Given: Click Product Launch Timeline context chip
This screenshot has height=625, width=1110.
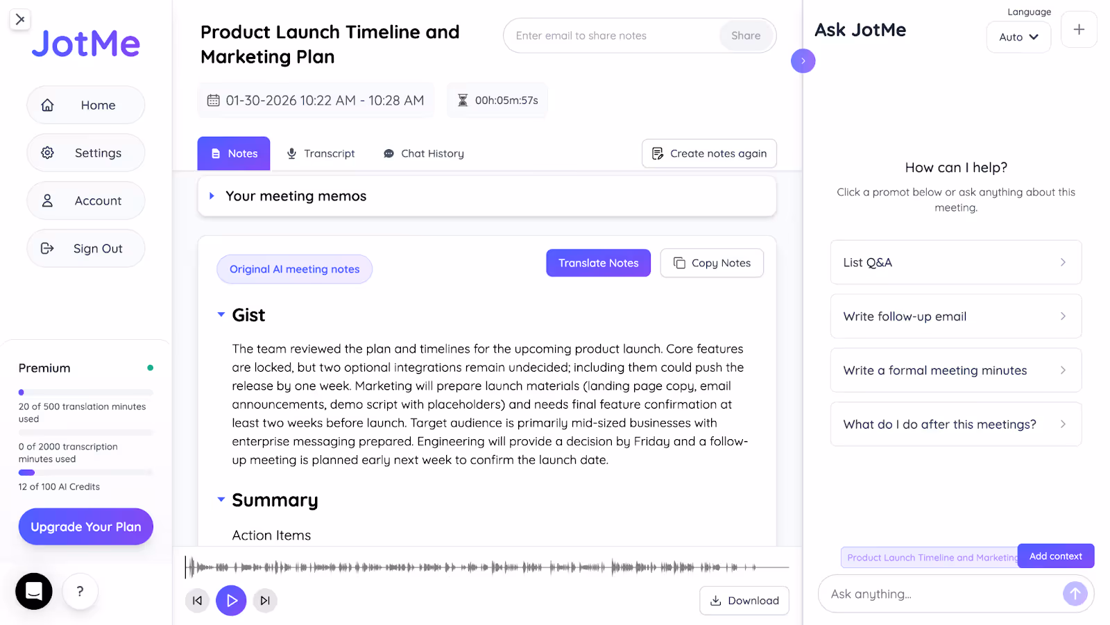Looking at the screenshot, I should 930,558.
